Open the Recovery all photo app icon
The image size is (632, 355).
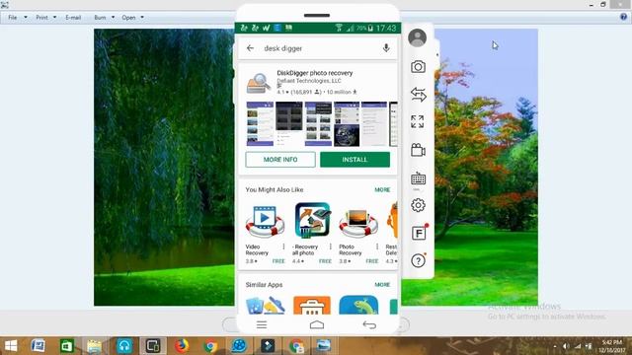coord(312,221)
